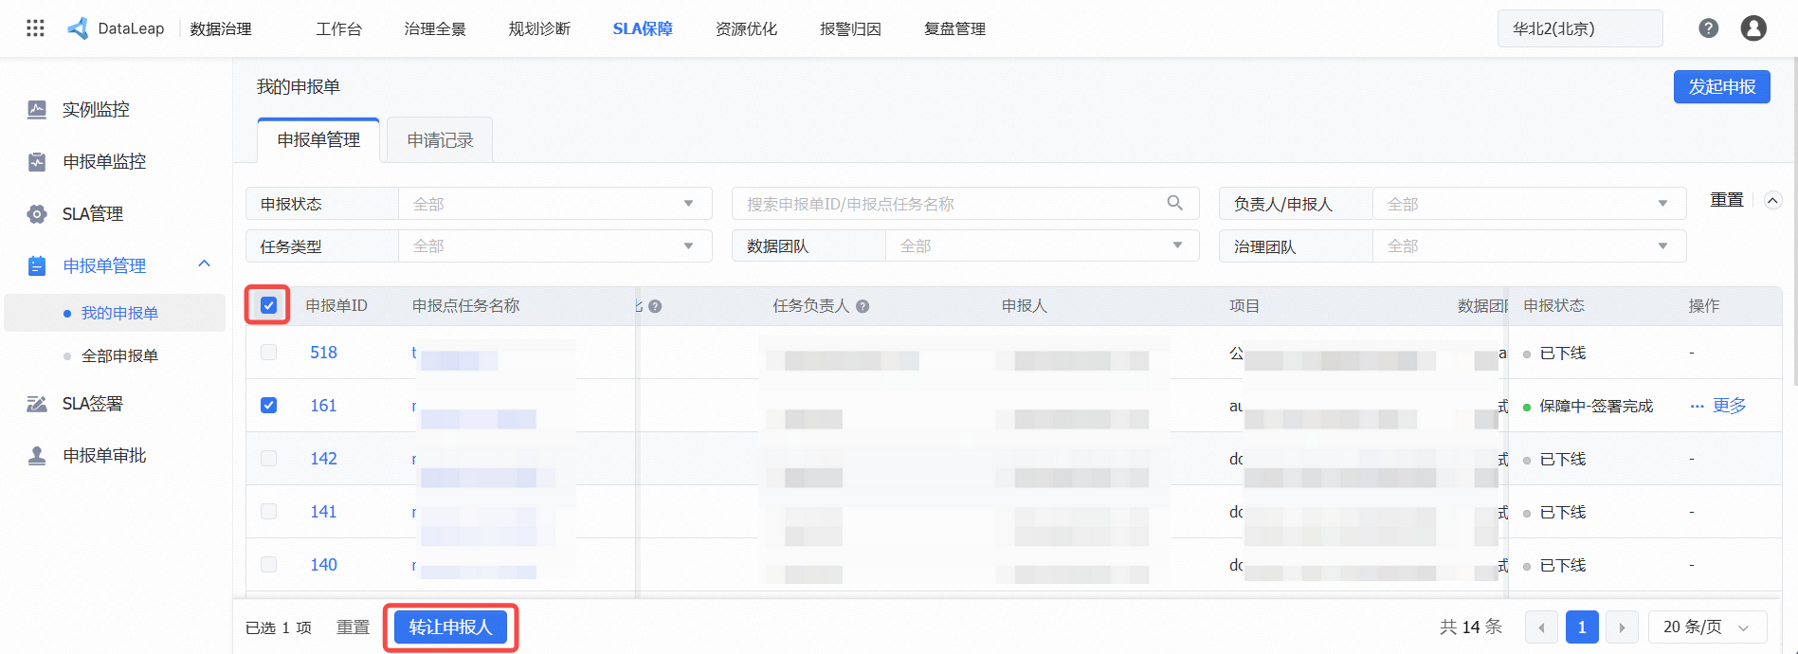Open the 治理全景 top menu
The height and width of the screenshot is (654, 1798).
(435, 29)
